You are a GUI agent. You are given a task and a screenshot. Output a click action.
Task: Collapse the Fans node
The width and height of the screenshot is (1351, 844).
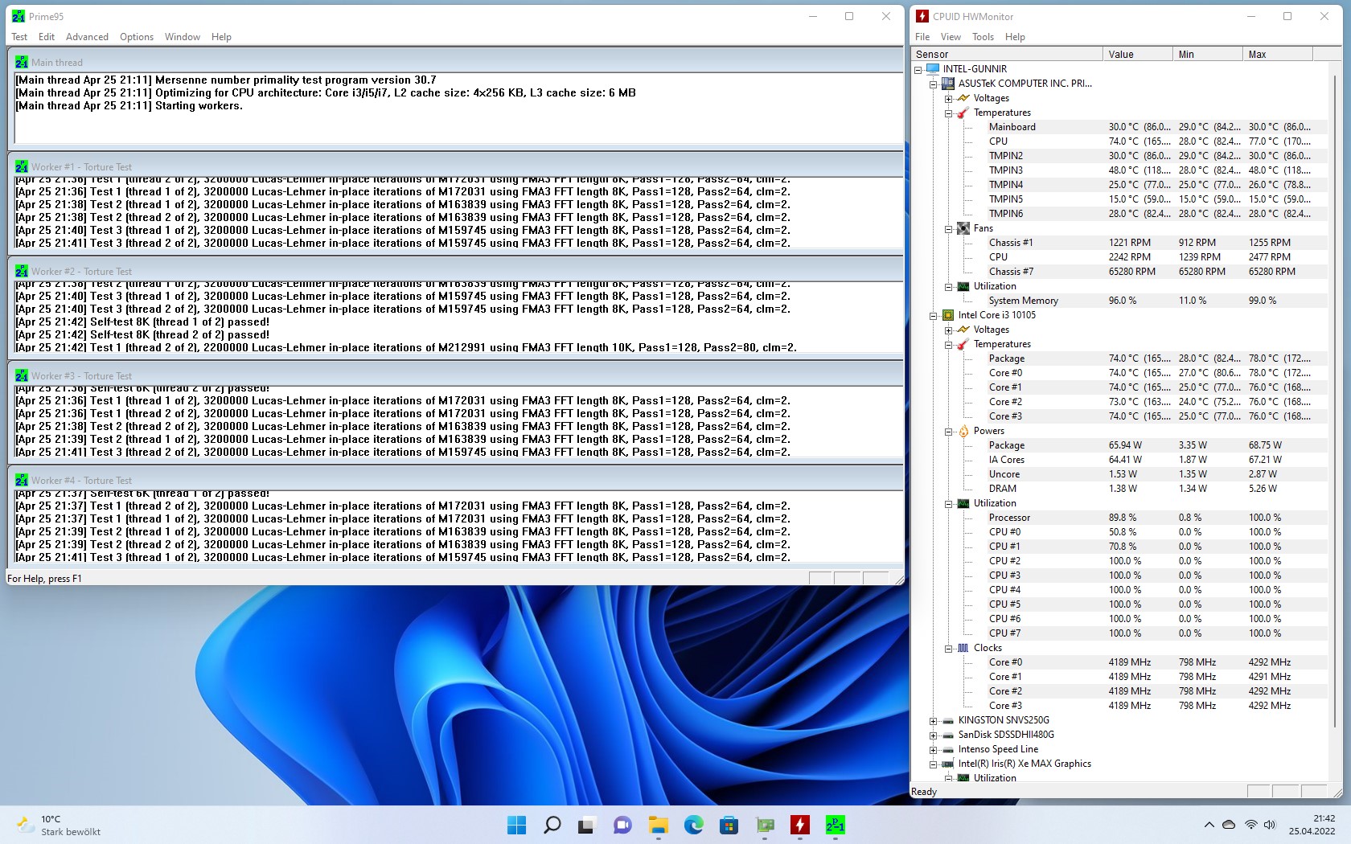(x=948, y=229)
